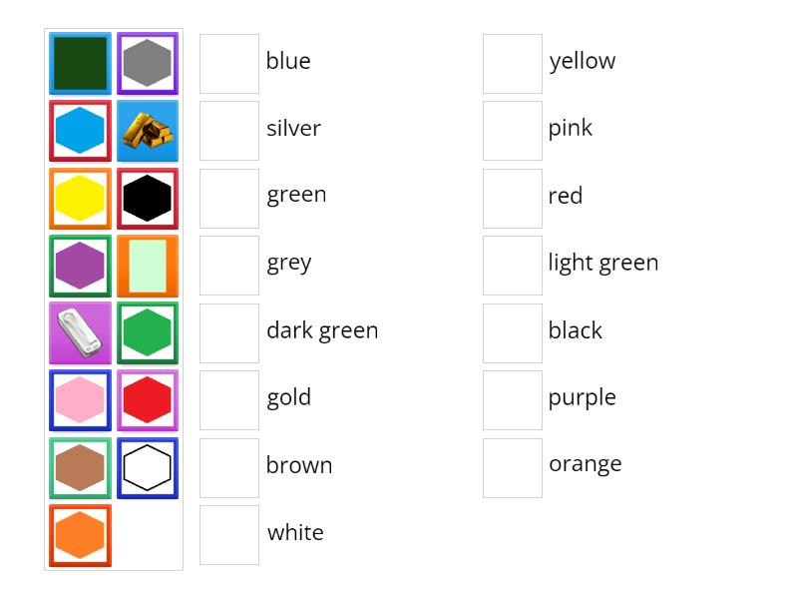The width and height of the screenshot is (798, 599).
Task: Select the answer box beside purple
Action: pyautogui.click(x=512, y=400)
